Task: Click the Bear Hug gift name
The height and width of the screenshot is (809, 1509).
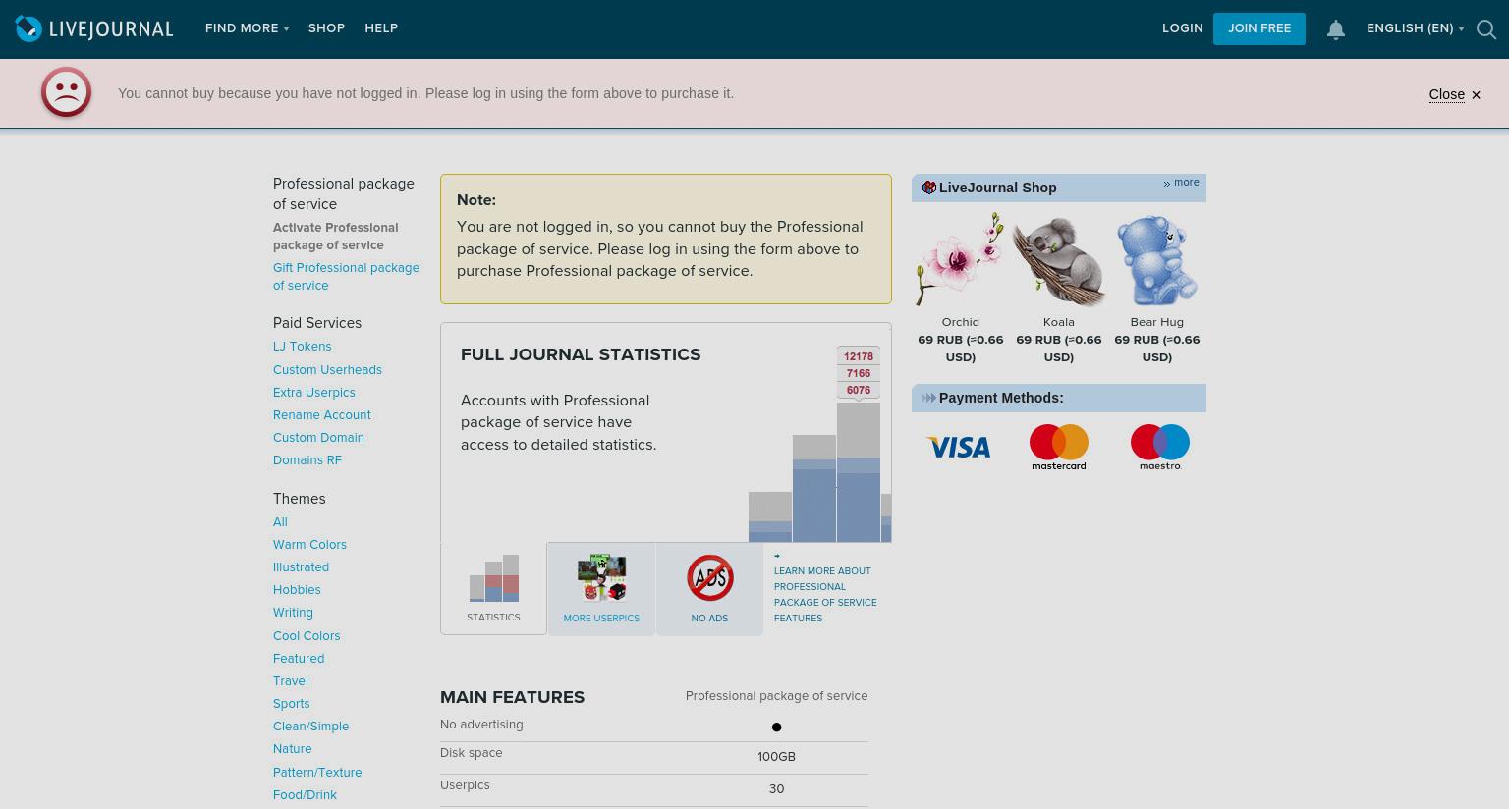Action: click(x=1156, y=322)
